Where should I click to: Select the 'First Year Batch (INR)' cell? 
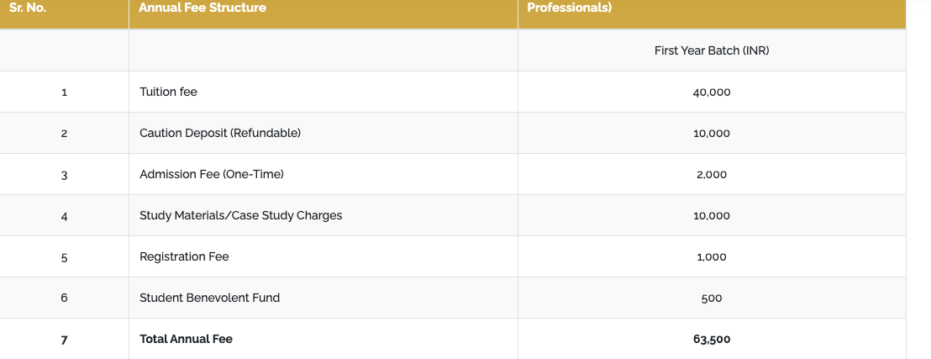point(711,50)
